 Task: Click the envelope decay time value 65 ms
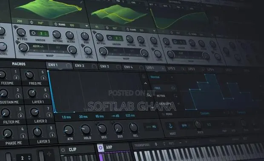pos(100,116)
